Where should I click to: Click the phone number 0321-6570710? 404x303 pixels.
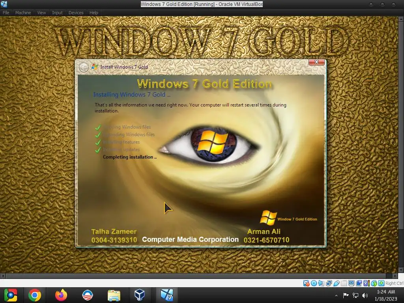point(266,240)
